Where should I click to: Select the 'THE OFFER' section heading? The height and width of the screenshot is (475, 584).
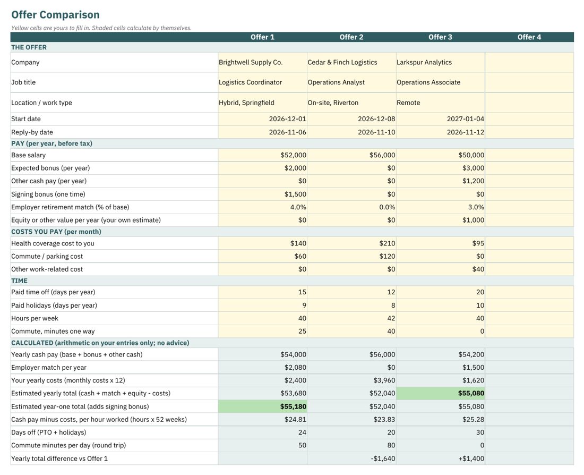[x=29, y=47]
